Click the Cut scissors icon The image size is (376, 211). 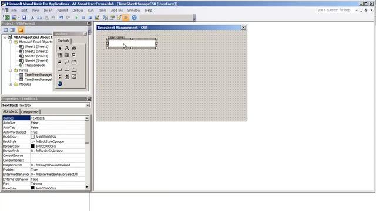coord(32,18)
